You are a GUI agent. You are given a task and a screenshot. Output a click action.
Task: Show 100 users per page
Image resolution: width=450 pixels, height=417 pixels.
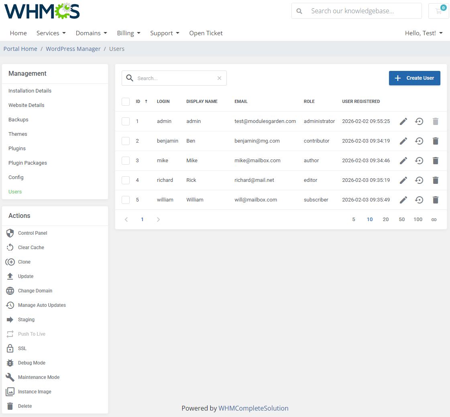[418, 220]
